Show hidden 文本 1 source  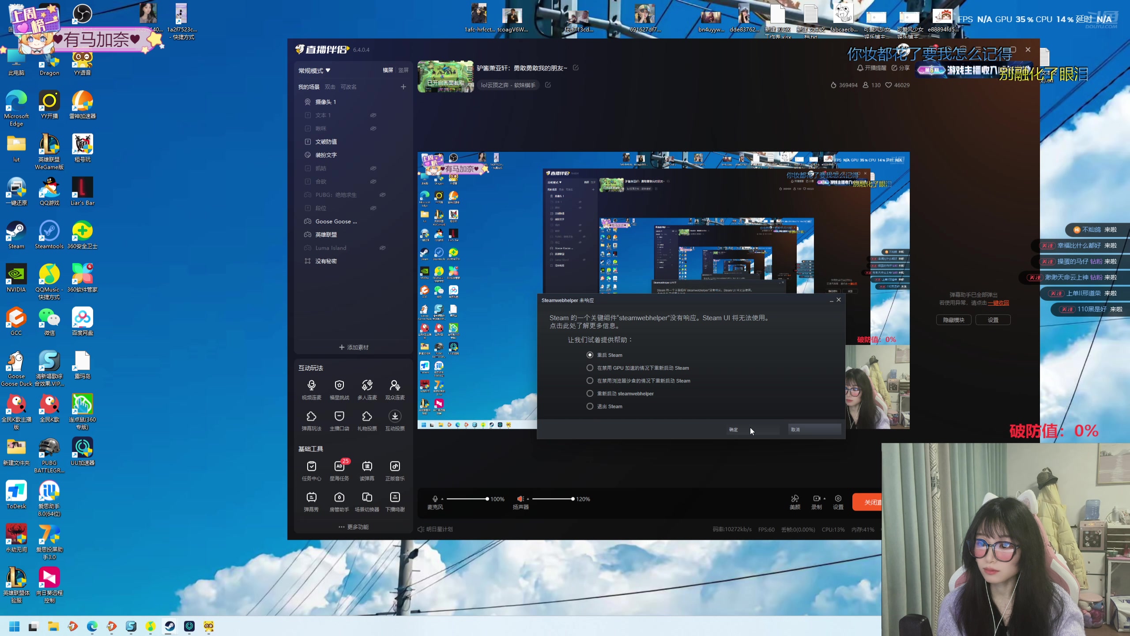[x=373, y=115]
